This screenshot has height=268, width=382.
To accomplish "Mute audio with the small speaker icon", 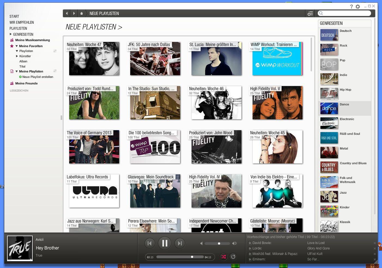I will (201, 243).
